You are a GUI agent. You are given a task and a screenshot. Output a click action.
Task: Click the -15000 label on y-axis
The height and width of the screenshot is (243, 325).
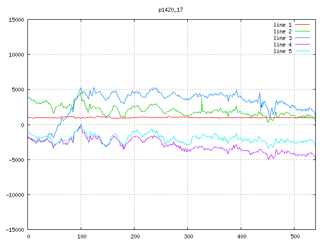pos(14,229)
